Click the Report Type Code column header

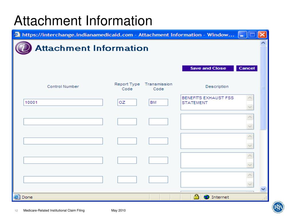[x=127, y=87]
